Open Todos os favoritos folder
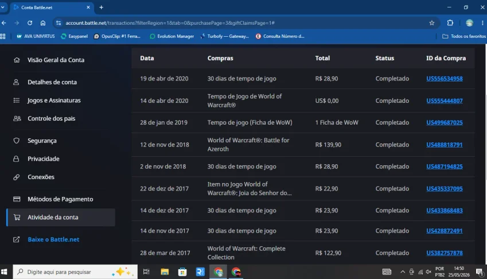The image size is (487, 279). point(464,36)
